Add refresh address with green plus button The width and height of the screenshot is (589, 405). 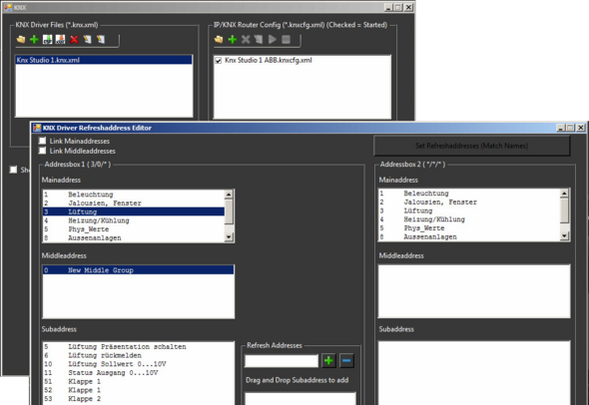pyautogui.click(x=328, y=361)
